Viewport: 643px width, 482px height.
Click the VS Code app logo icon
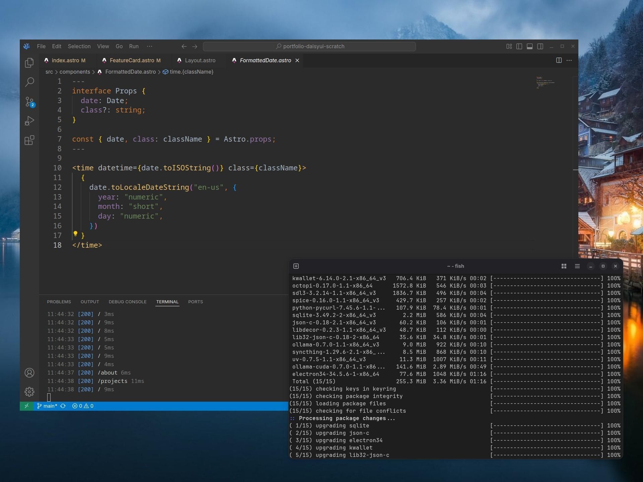(x=27, y=46)
